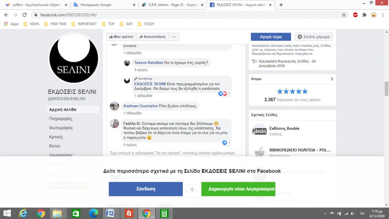Select the ΕΚΔΟΣΕΙΣ ΣΕΛΙΝΙ Facebook tab
Viewport: 389px width, 219px height.
(240, 5)
